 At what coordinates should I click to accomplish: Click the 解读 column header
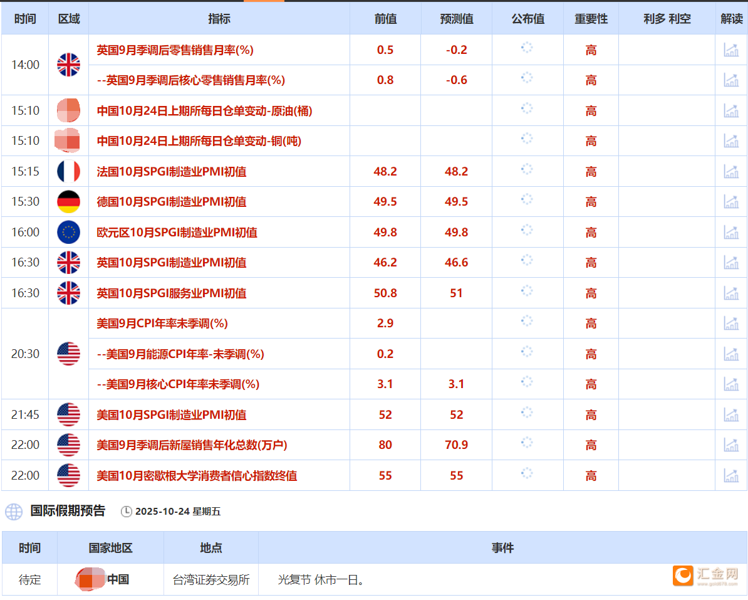(731, 19)
